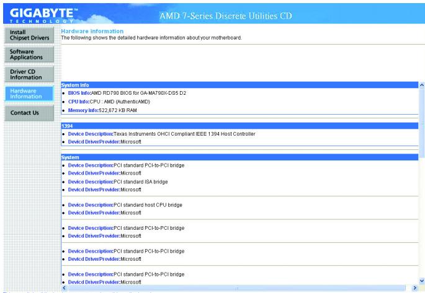This screenshot has height=293, width=425.
Task: Click AMD 7-Series Discrete Utilities CD title
Action: (x=225, y=16)
